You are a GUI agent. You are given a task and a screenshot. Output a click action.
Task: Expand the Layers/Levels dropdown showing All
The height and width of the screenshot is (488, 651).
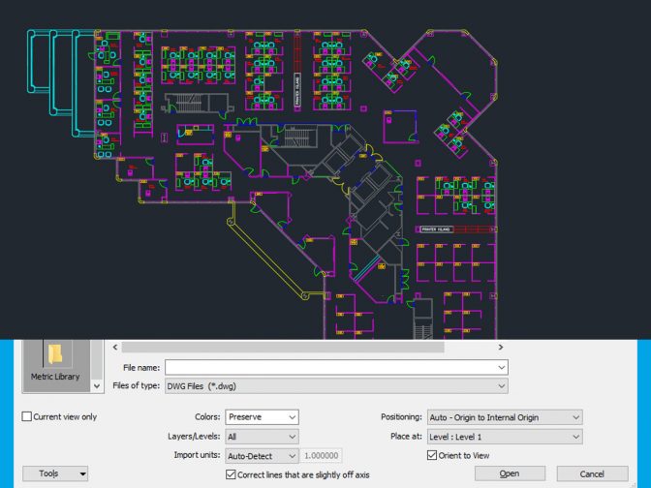pos(262,437)
